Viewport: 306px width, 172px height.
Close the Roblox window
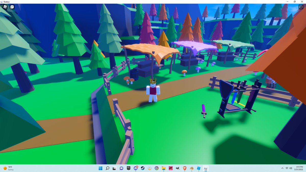coord(302,2)
